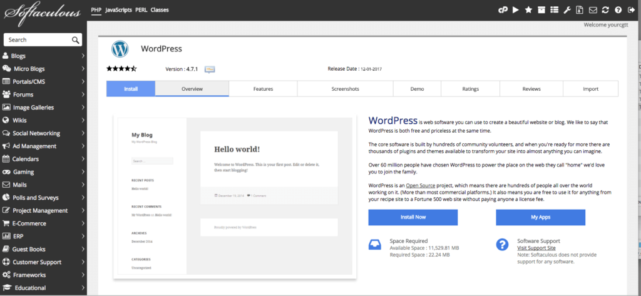Image resolution: width=641 pixels, height=296 pixels.
Task: Open the envelope email settings icon
Action: point(592,10)
